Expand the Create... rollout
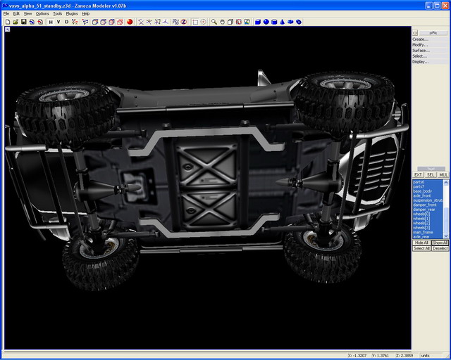This screenshot has width=451, height=360. [421, 39]
